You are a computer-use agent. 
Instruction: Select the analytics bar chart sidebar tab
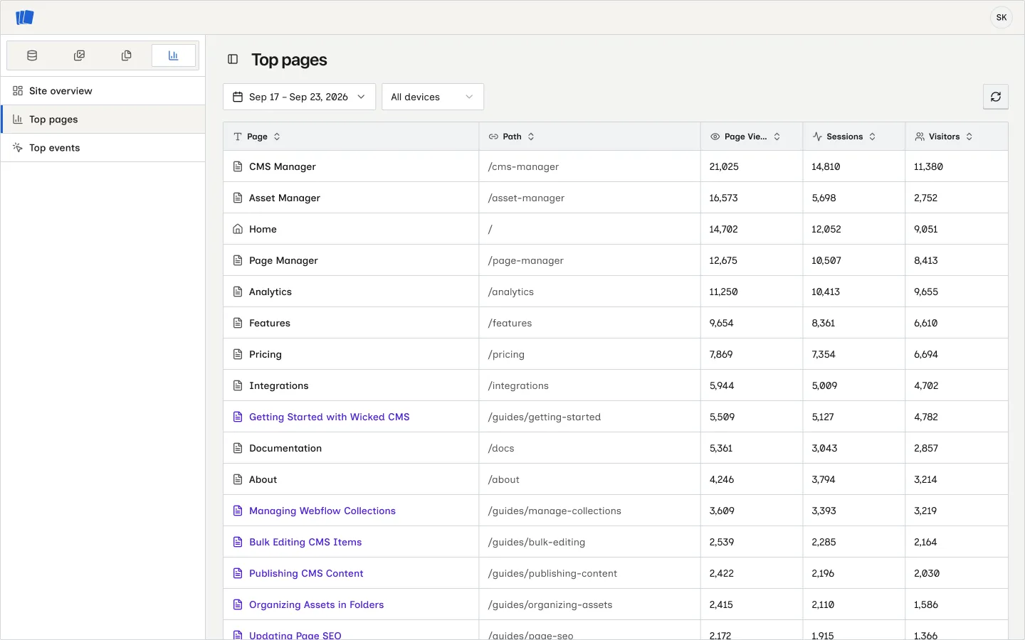pos(174,55)
